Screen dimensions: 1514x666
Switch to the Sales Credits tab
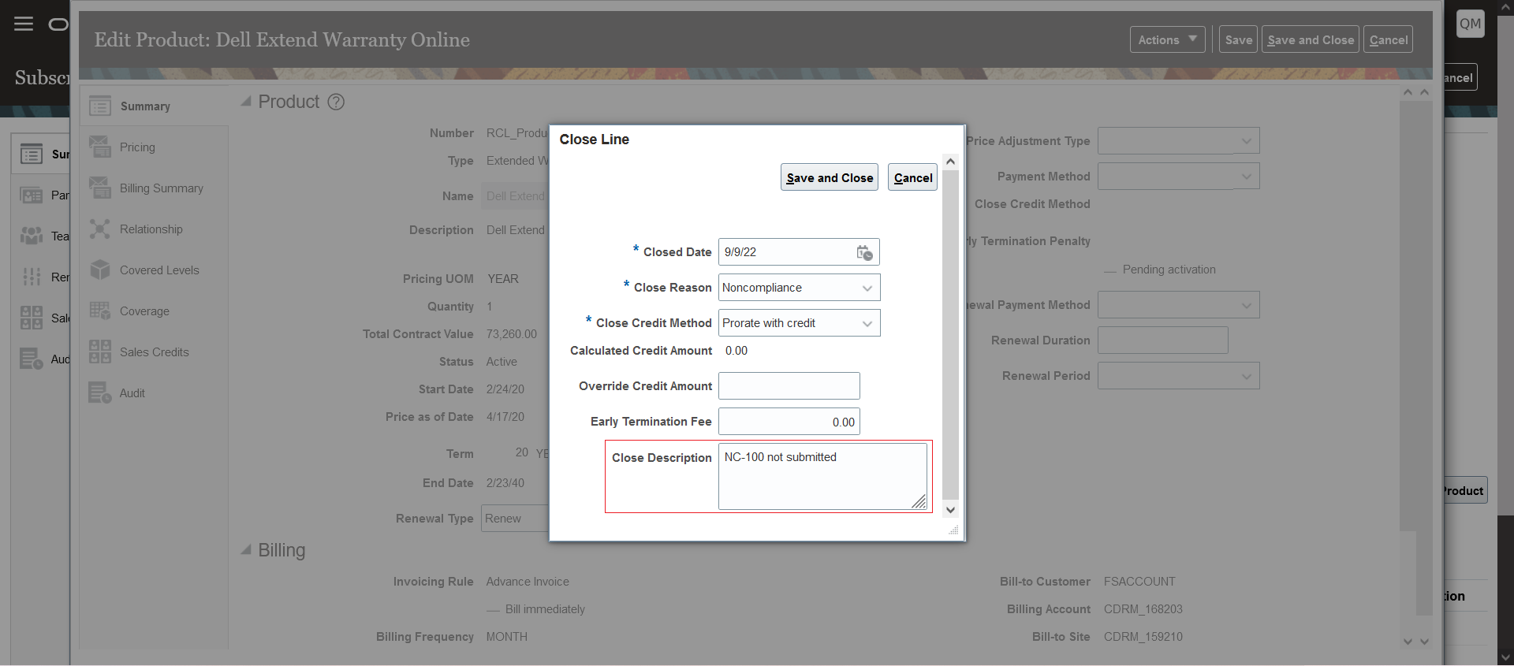pyautogui.click(x=155, y=352)
